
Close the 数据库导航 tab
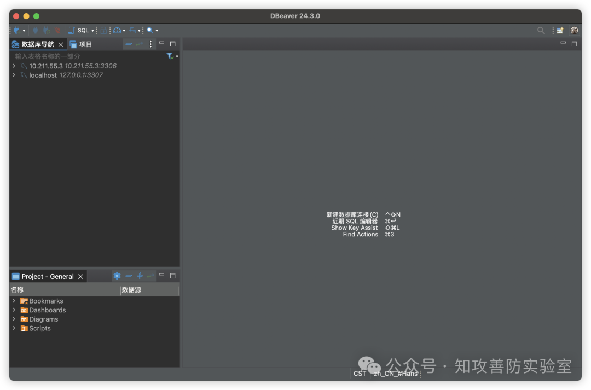(61, 44)
